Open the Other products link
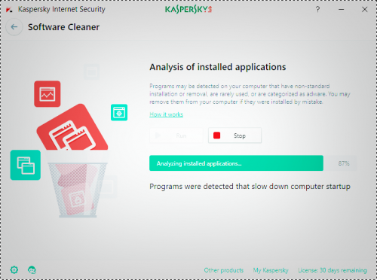This screenshot has width=377, height=280. [x=224, y=270]
